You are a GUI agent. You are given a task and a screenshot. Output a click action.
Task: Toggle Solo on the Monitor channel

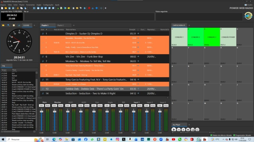point(54,105)
